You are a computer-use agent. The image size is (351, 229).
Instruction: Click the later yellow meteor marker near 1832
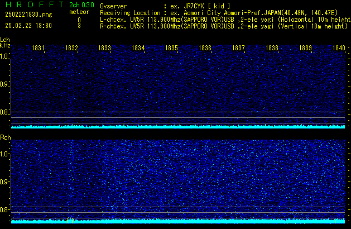coord(73,221)
